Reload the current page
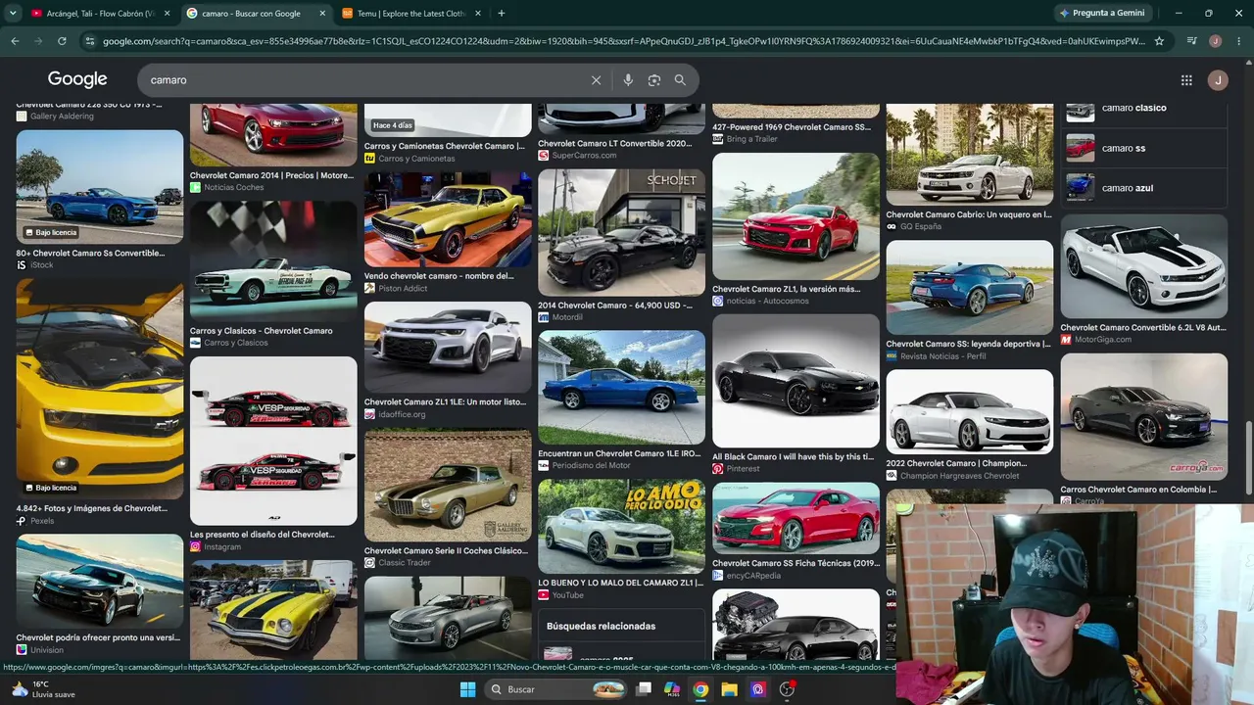Viewport: 1254px width, 705px height. [x=62, y=41]
